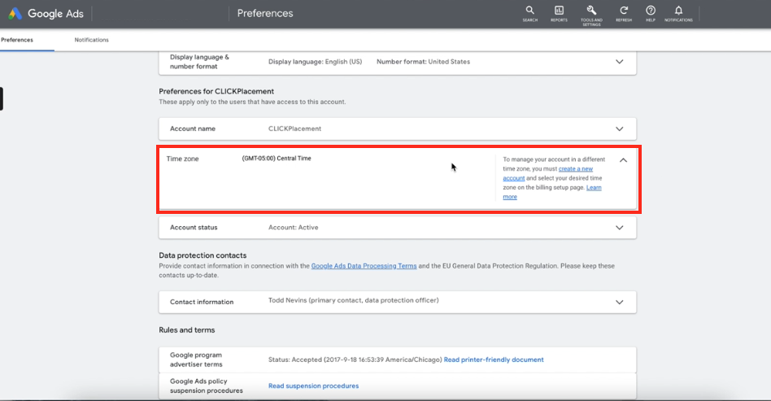The image size is (771, 401).
Task: Click the Learn more link
Action: (x=593, y=188)
